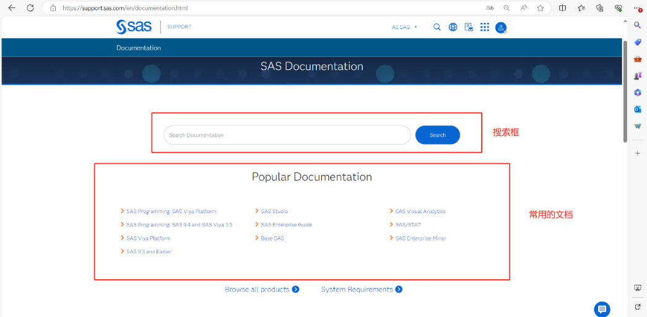Click SUPPORT in the site header
Image resolution: width=647 pixels, height=317 pixels.
(180, 27)
